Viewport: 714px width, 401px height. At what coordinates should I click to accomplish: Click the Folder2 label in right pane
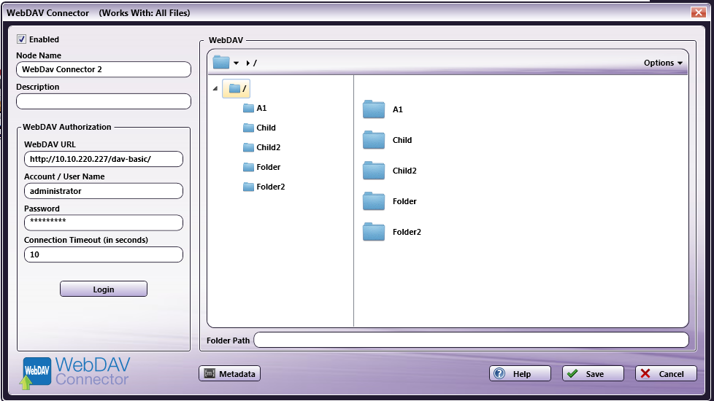tap(407, 232)
